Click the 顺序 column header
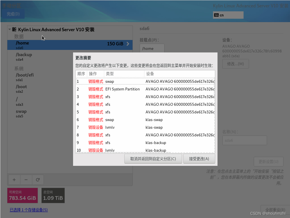290x218 pixels. coord(81,74)
